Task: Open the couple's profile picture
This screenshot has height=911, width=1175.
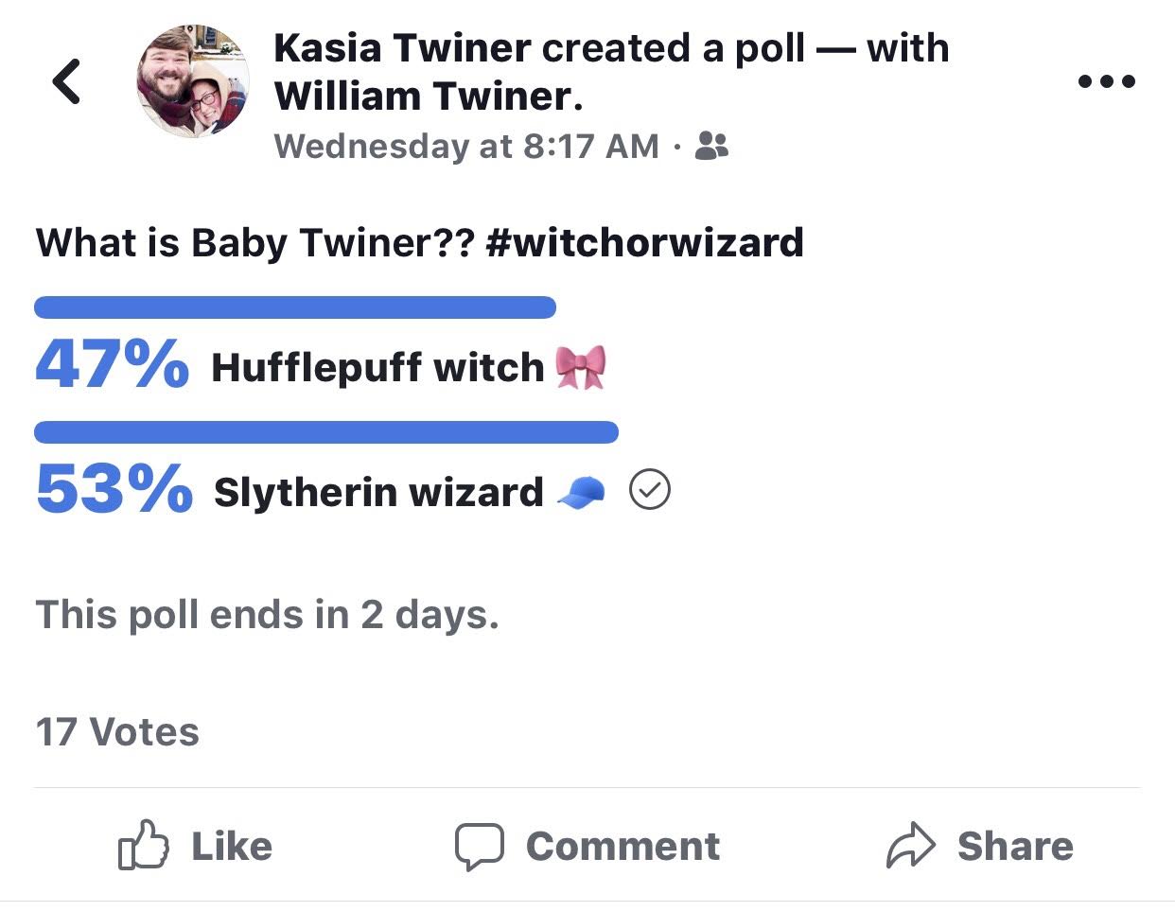Action: point(192,81)
